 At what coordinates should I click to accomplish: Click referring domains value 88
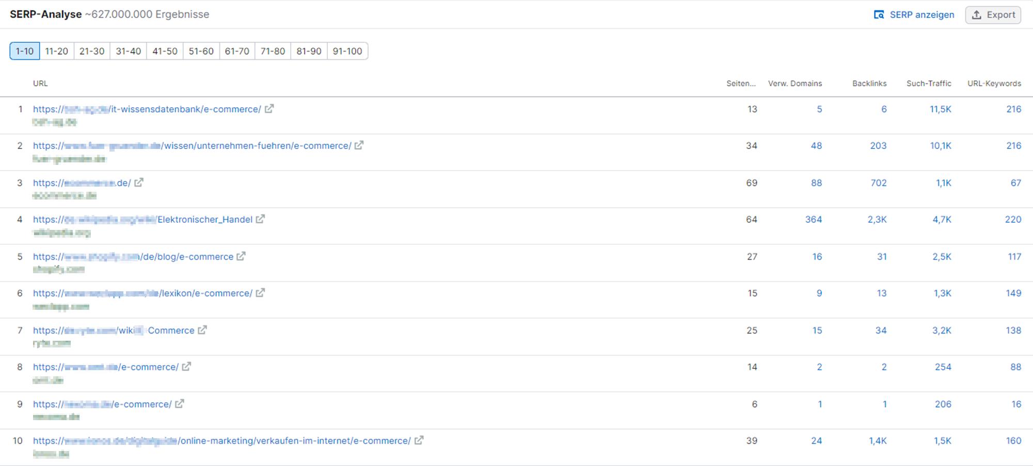[x=816, y=182]
